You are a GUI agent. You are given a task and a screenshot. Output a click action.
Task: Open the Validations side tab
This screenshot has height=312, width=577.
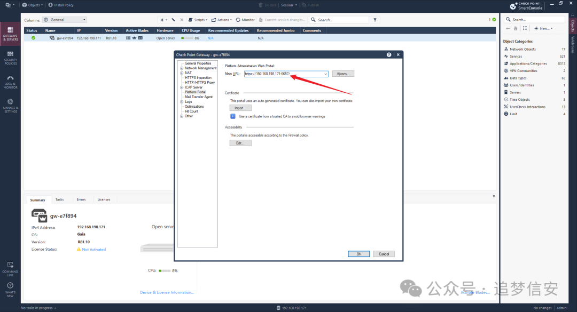[573, 45]
